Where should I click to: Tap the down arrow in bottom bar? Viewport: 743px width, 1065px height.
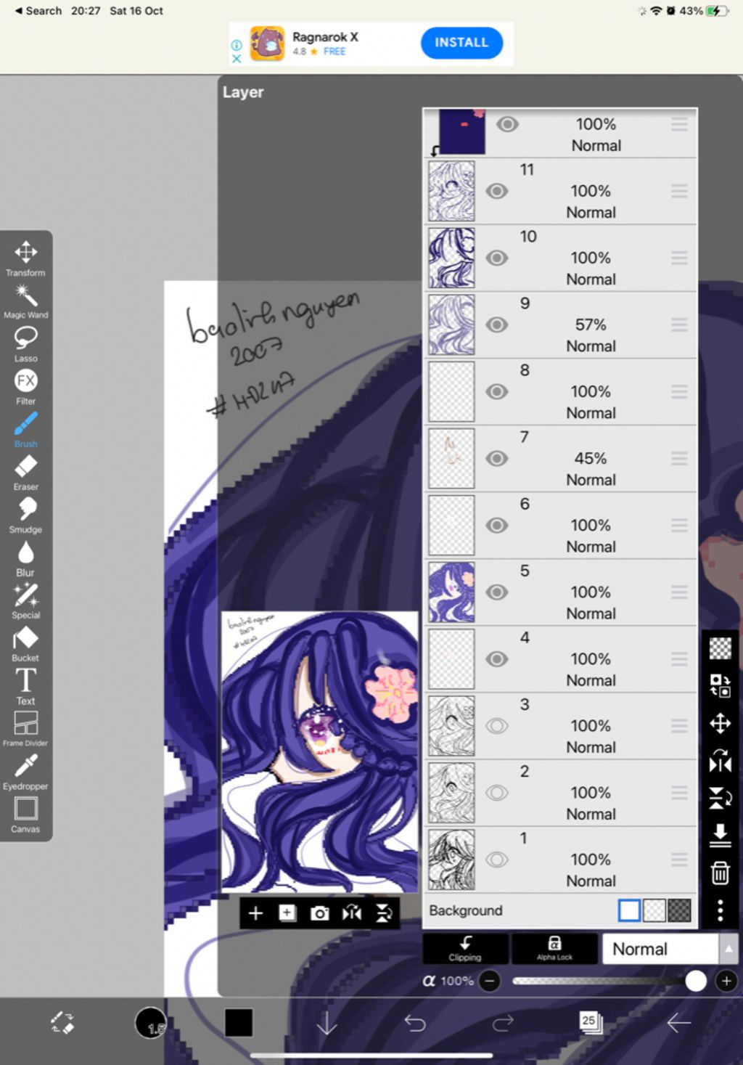tap(327, 1023)
